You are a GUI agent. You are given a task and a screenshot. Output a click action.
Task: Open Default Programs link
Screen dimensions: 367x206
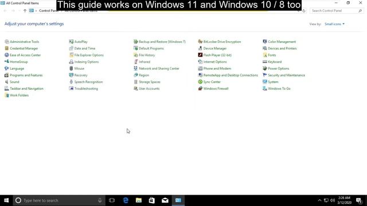151,48
